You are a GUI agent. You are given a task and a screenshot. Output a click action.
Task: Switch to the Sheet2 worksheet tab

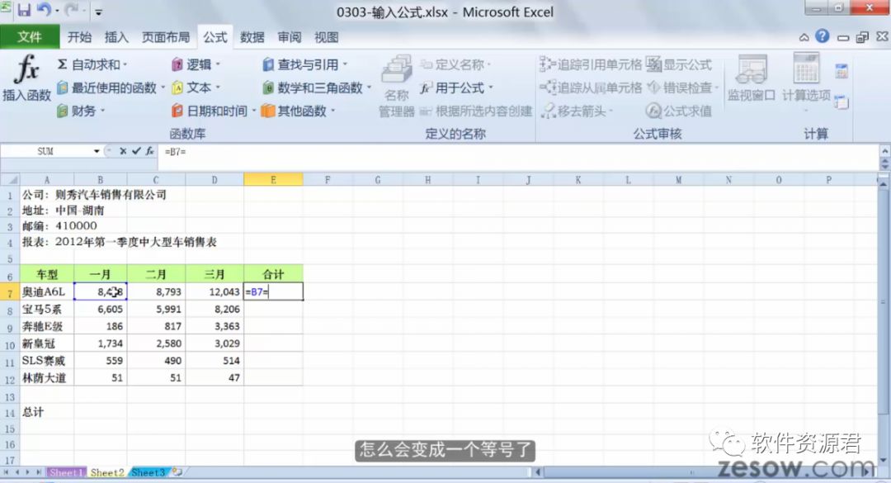point(106,472)
